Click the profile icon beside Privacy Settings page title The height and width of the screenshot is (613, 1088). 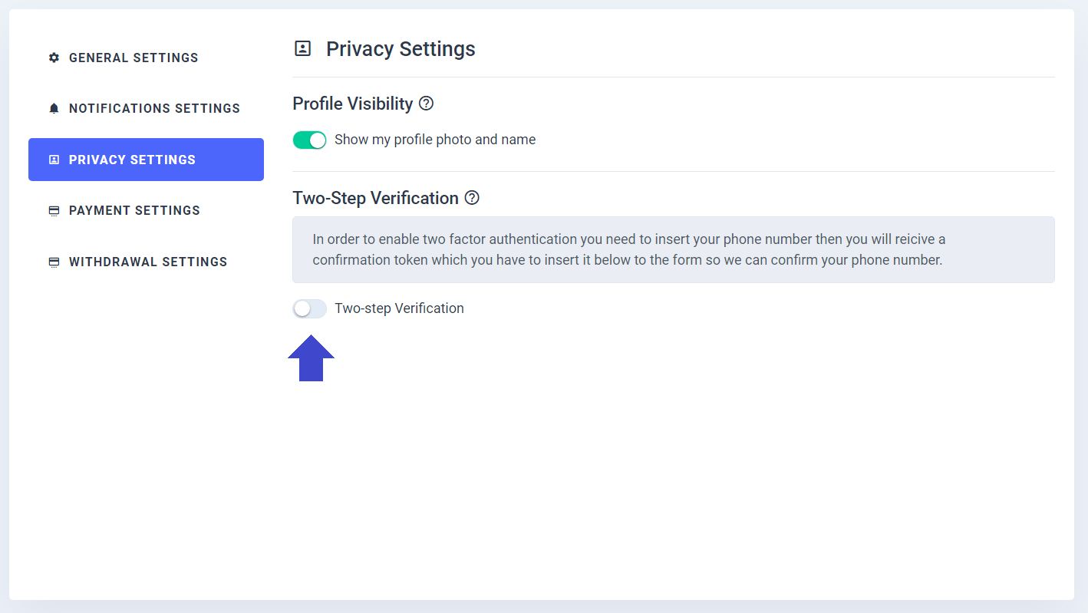coord(303,49)
